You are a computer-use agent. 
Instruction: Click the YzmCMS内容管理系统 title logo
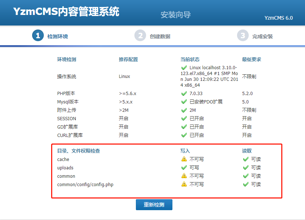(x=66, y=11)
